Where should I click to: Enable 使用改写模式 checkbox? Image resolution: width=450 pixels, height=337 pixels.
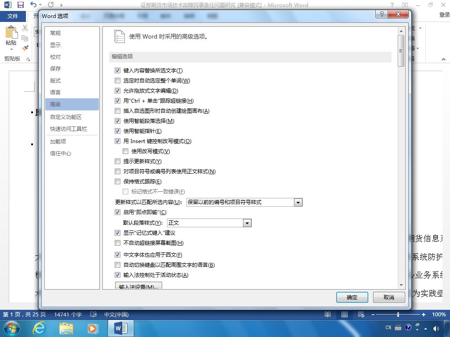[125, 151]
